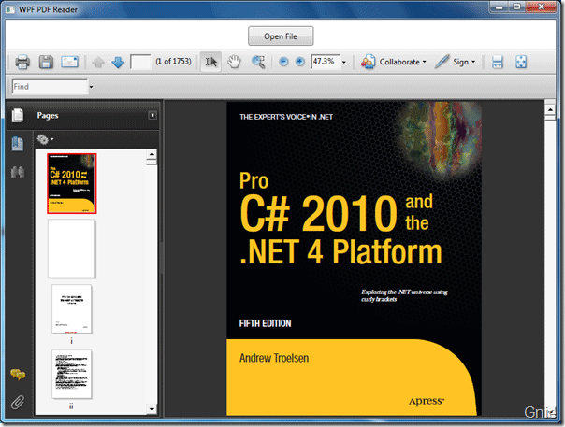Open the Search binoculars panel
The width and height of the screenshot is (565, 427).
point(18,172)
